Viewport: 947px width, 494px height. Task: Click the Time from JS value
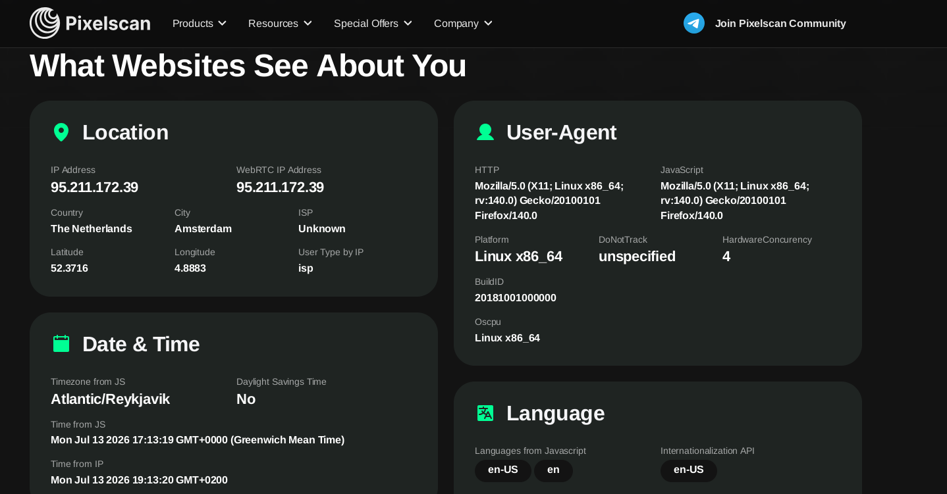(x=198, y=440)
